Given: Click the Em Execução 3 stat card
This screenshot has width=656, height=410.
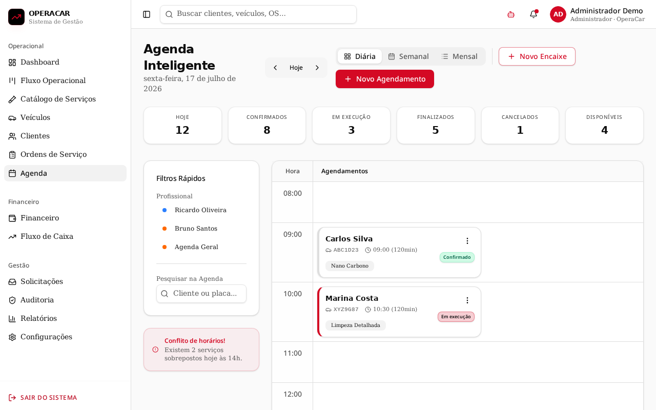Looking at the screenshot, I should coord(351,126).
